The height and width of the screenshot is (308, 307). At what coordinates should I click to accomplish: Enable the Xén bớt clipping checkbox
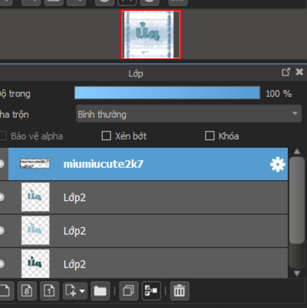(106, 136)
